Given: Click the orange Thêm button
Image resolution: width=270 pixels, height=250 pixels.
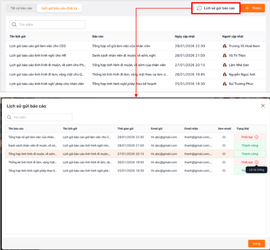Looking at the screenshot, I should 252,8.
